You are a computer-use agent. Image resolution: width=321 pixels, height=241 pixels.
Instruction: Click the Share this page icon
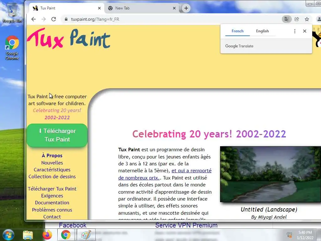297,19
